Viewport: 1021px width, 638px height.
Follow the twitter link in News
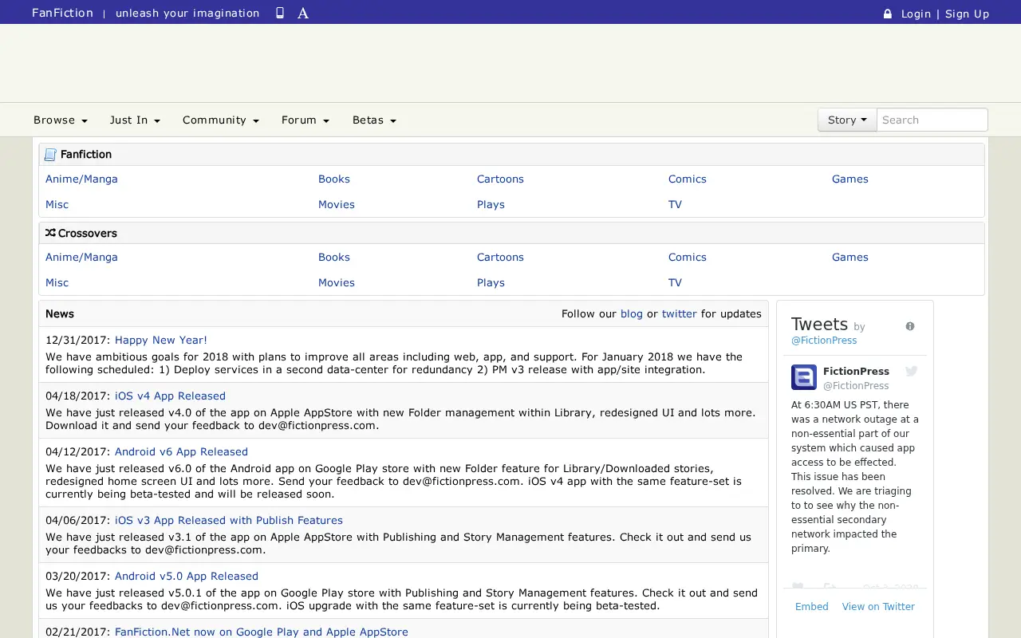tap(680, 313)
